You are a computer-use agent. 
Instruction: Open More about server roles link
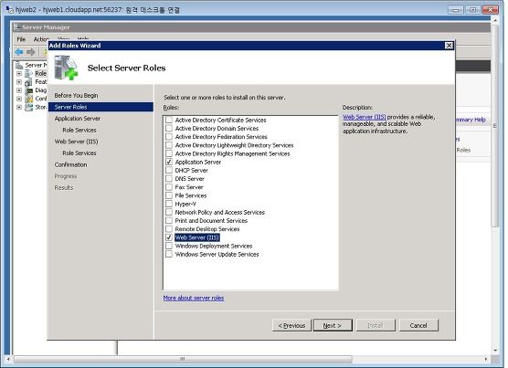pos(194,298)
